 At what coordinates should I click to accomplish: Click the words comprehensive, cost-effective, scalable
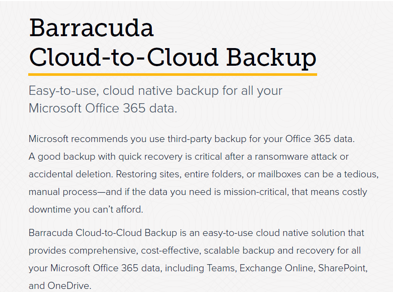tap(154, 251)
